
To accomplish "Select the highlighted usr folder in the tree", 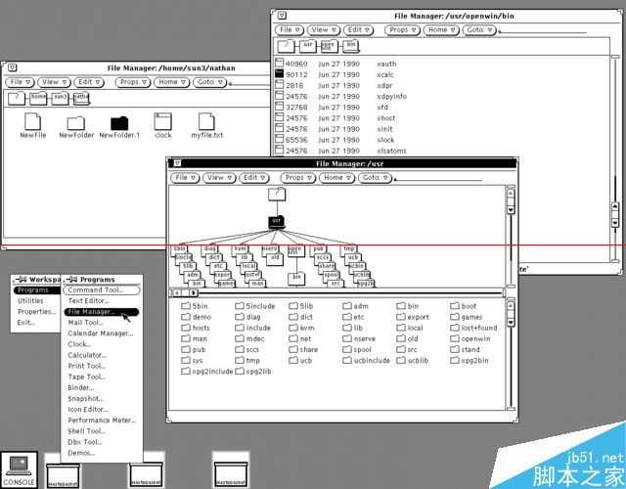I will [x=276, y=222].
